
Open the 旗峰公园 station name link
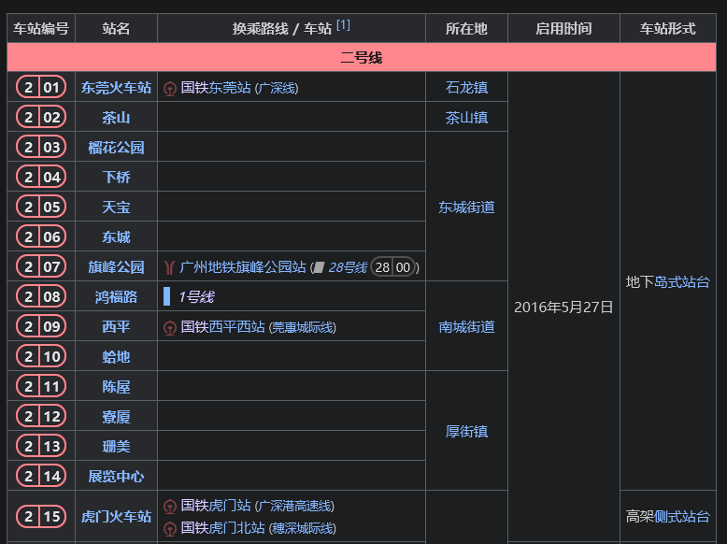[x=116, y=267]
